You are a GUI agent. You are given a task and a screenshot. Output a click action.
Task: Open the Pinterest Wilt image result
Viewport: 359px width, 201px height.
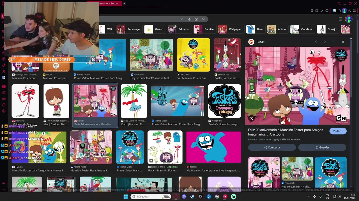pyautogui.click(x=25, y=101)
